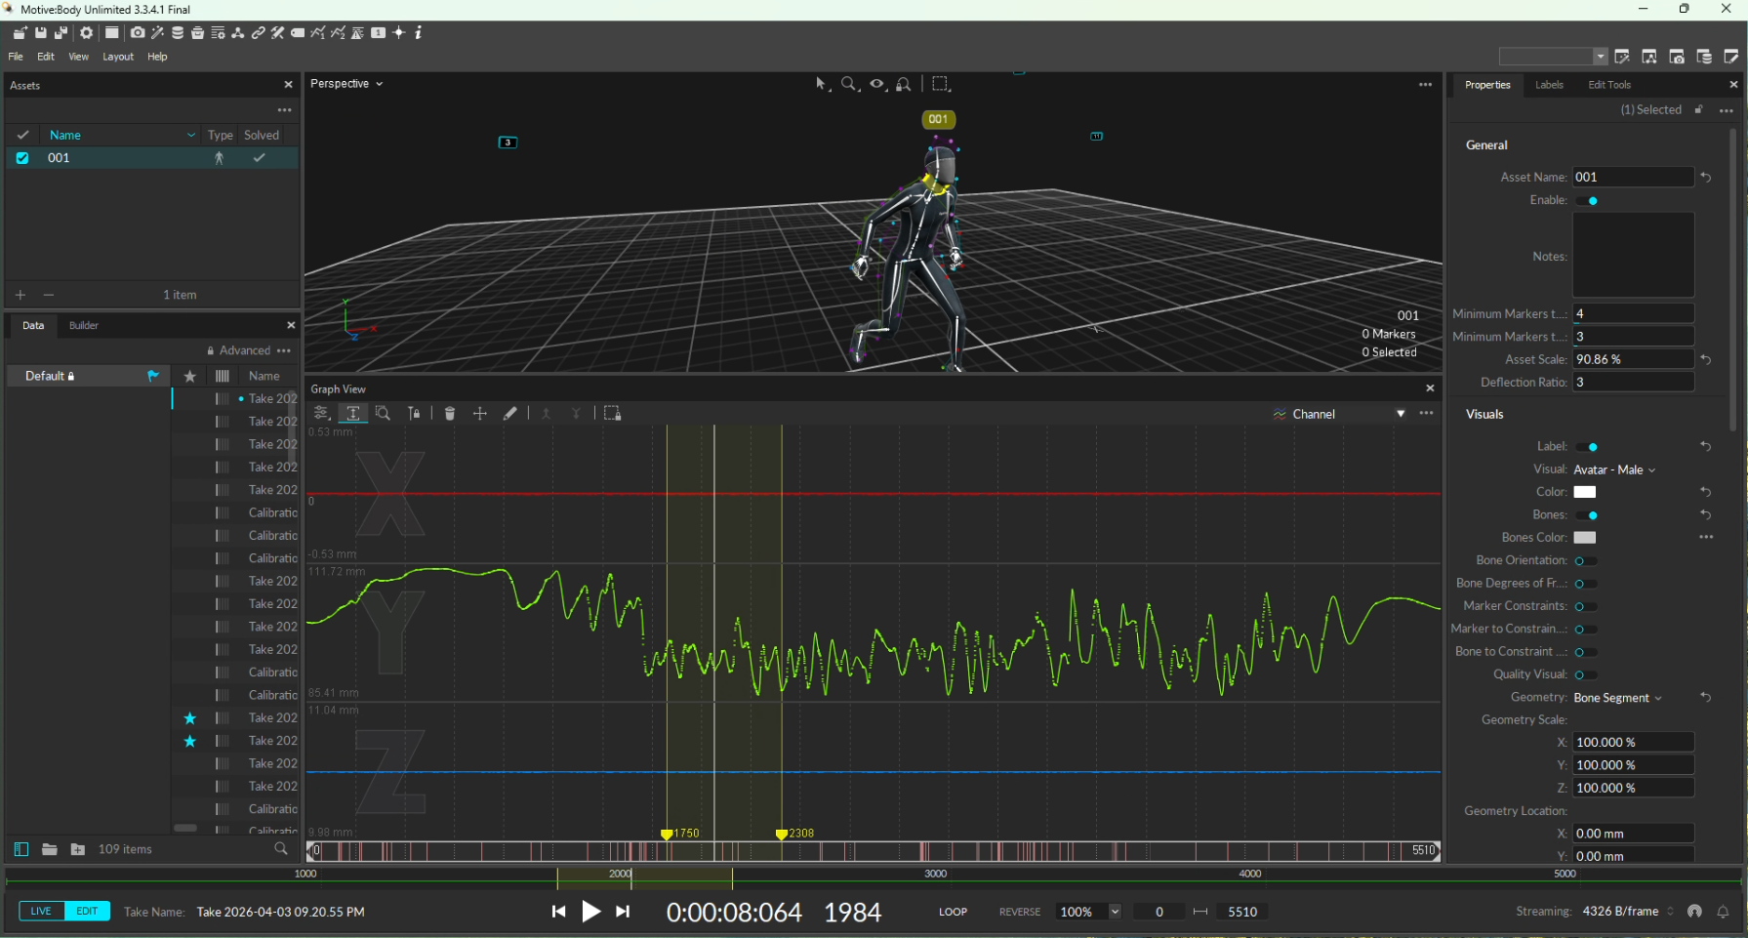1748x938 pixels.
Task: Click the zoom magnifier tool in Perspective view
Action: coord(849,85)
